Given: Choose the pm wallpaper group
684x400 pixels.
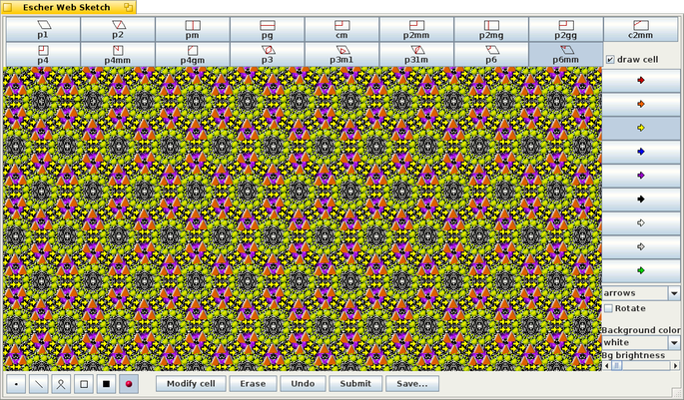Looking at the screenshot, I should [x=193, y=30].
